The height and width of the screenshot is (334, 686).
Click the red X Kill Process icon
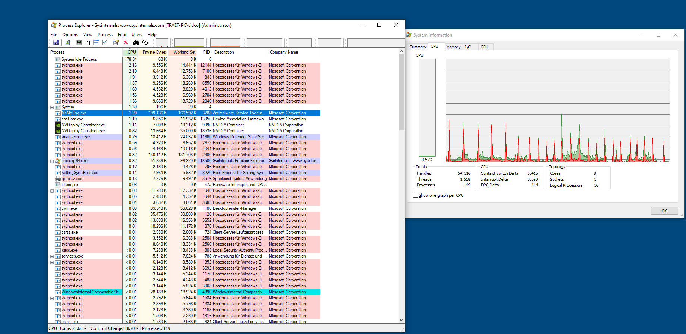coord(125,42)
